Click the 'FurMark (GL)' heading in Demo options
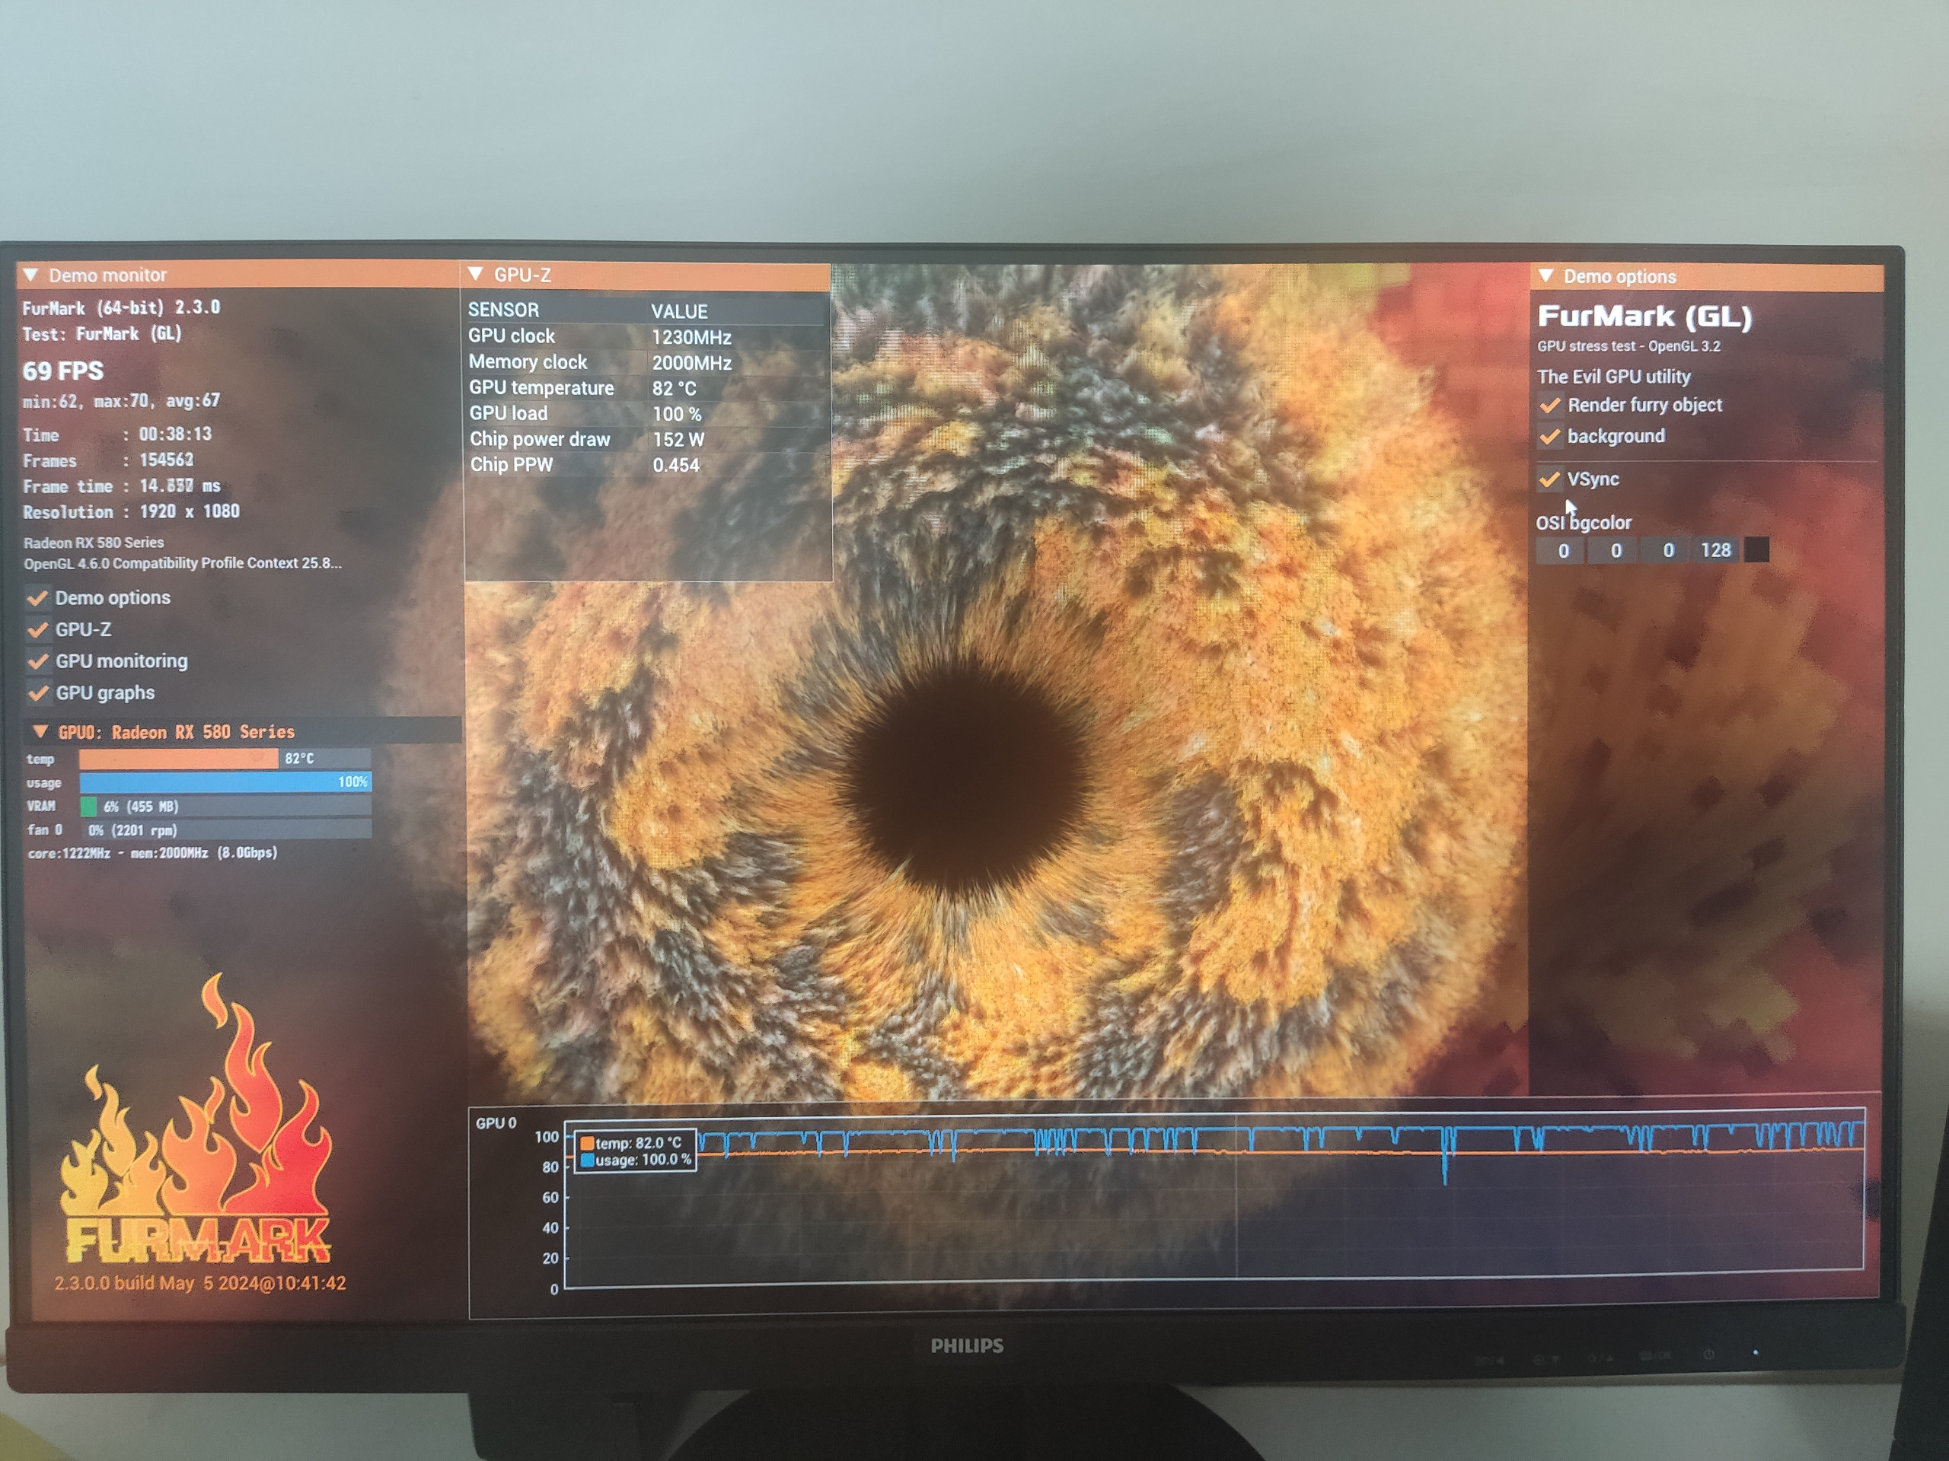 tap(1644, 316)
